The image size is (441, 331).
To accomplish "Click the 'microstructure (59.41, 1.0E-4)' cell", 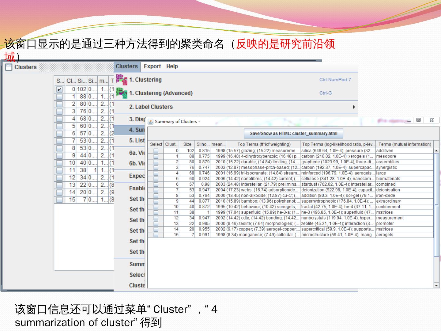I will pyautogui.click(x=338, y=235).
